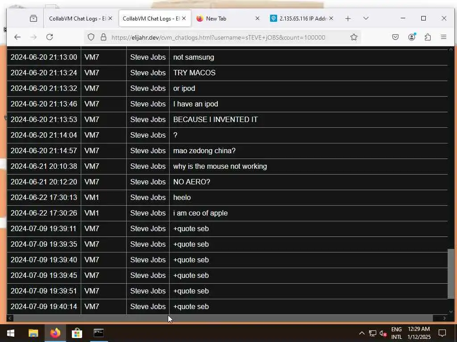Show site security padlock info

point(104,37)
